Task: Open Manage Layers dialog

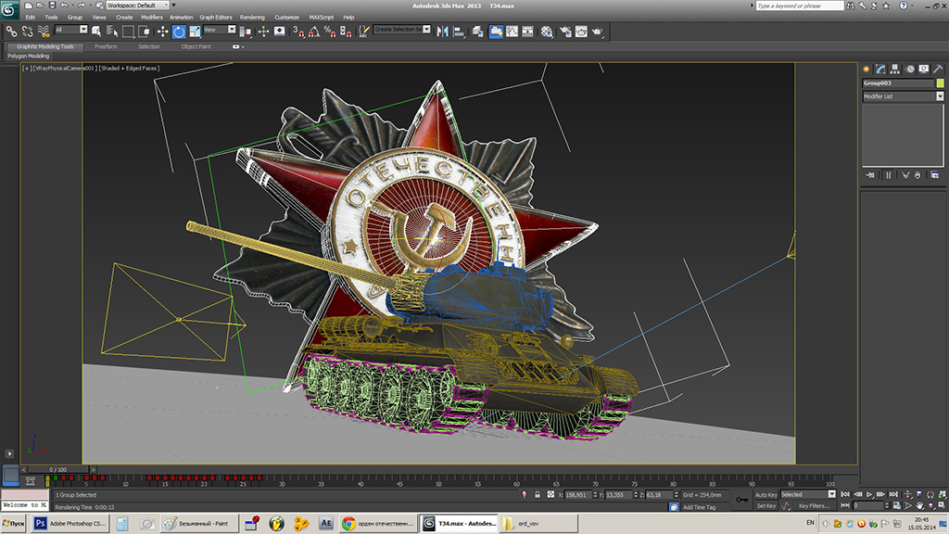Action: tap(478, 32)
